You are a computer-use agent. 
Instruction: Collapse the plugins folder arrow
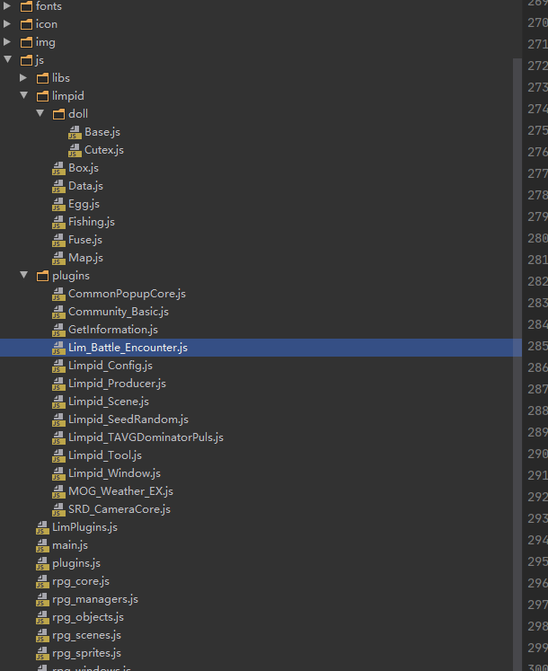pyautogui.click(x=23, y=275)
